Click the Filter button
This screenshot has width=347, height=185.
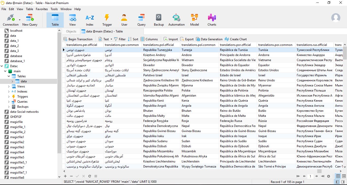120,39
